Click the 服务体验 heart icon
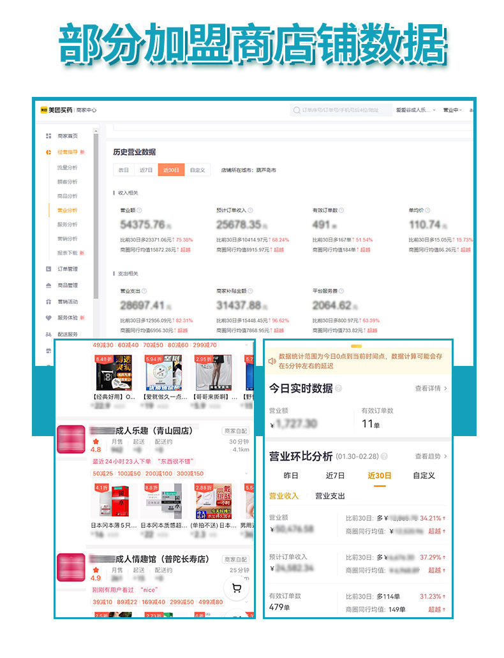 [x=48, y=318]
